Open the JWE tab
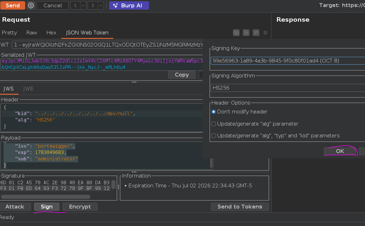 [28, 89]
